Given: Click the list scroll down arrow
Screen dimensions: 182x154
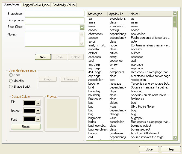Looking at the screenshot, I should tap(175, 138).
